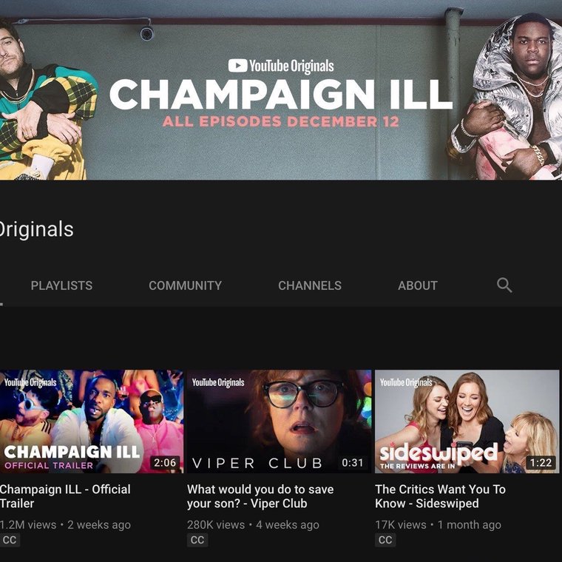Open 'The Critics Want You To Know' title
This screenshot has width=562, height=562.
[441, 496]
